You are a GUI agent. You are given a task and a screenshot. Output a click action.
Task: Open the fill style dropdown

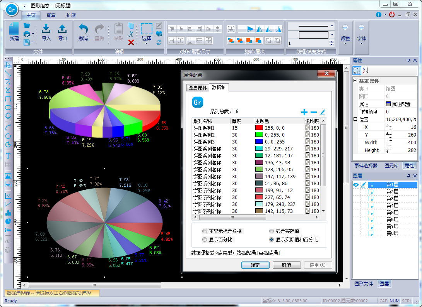[332, 35]
